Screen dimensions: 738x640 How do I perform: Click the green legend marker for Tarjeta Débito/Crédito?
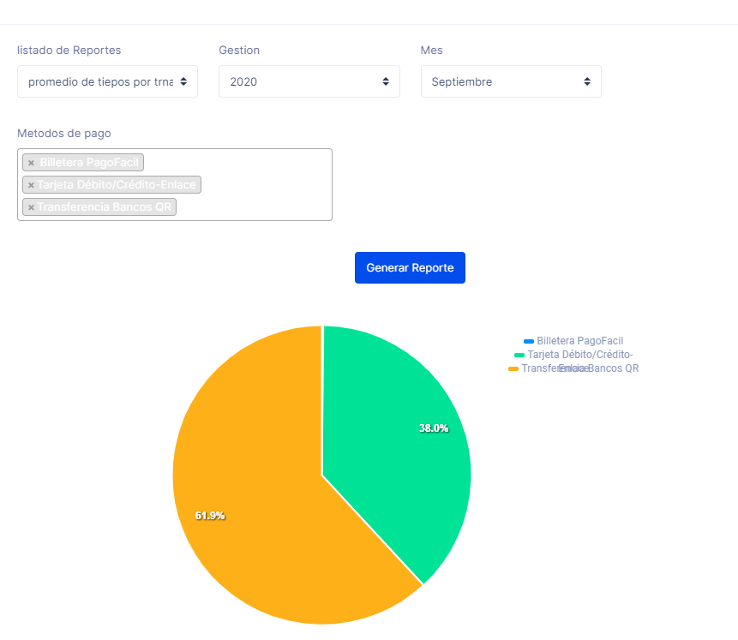point(519,355)
